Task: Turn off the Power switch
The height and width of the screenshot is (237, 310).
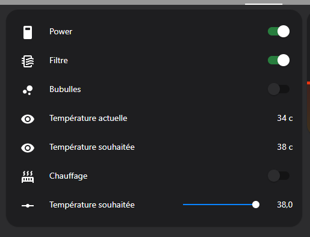Action: coord(279,31)
